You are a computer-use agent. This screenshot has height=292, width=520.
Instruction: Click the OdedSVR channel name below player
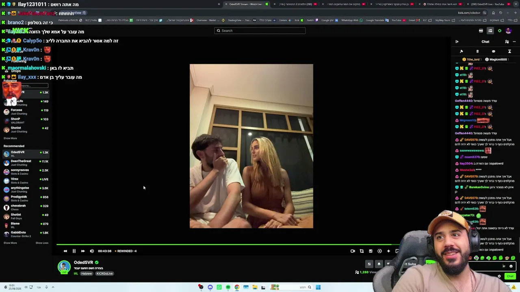[83, 262]
